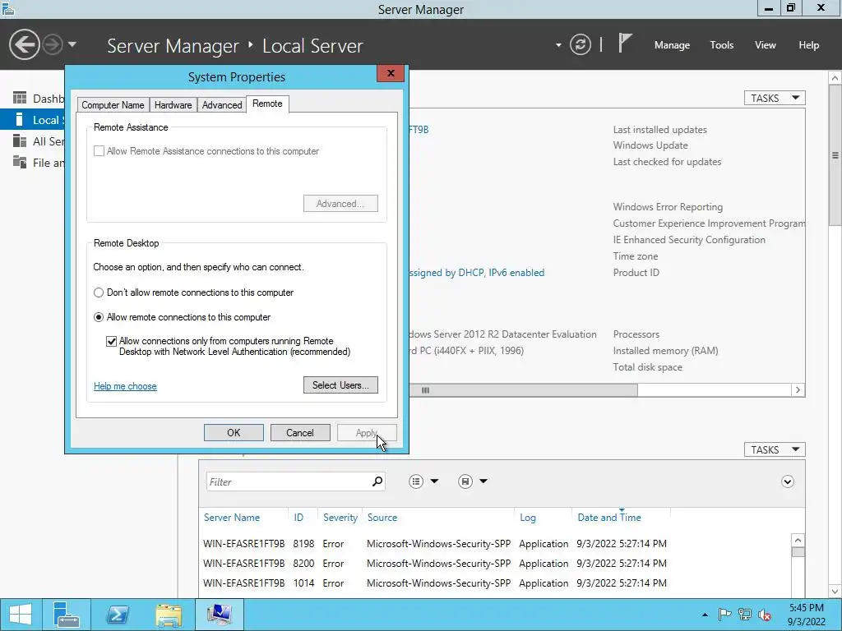Sort events by Server Name column

[x=231, y=518]
